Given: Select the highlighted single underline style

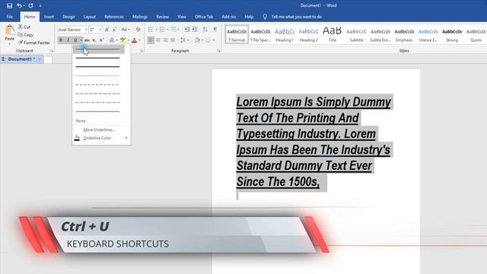Looking at the screenshot, I should (99, 49).
